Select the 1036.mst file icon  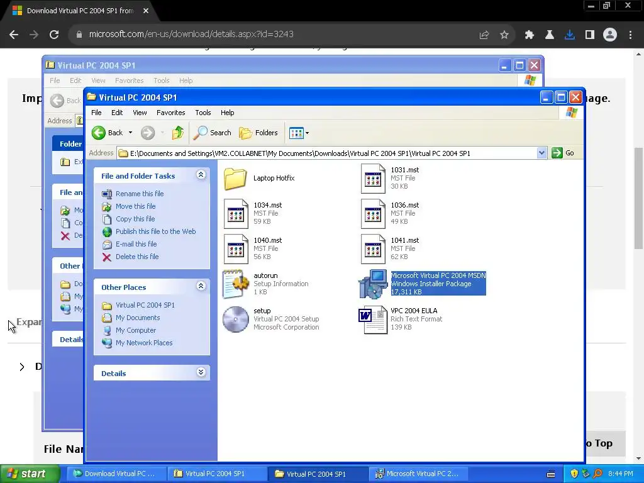(x=373, y=214)
